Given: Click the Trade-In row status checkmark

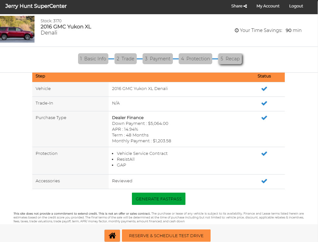Looking at the screenshot, I should [x=264, y=103].
